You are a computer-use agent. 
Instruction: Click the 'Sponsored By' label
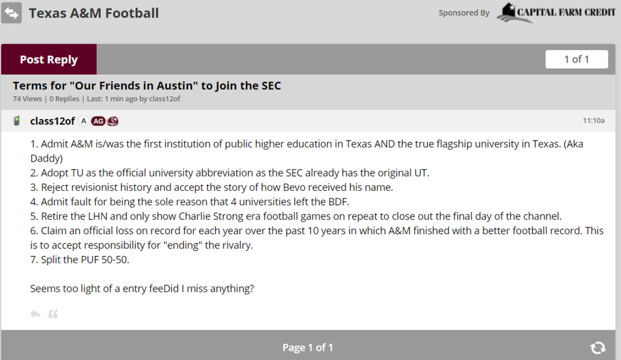[464, 13]
